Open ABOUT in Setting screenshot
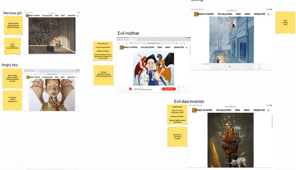Viewport: 296px width, 170px height. (x=247, y=14)
